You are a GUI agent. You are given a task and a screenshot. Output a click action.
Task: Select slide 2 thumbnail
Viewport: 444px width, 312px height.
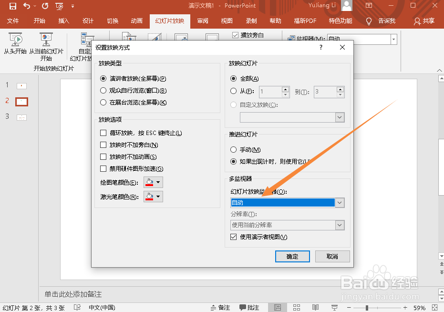pos(22,102)
